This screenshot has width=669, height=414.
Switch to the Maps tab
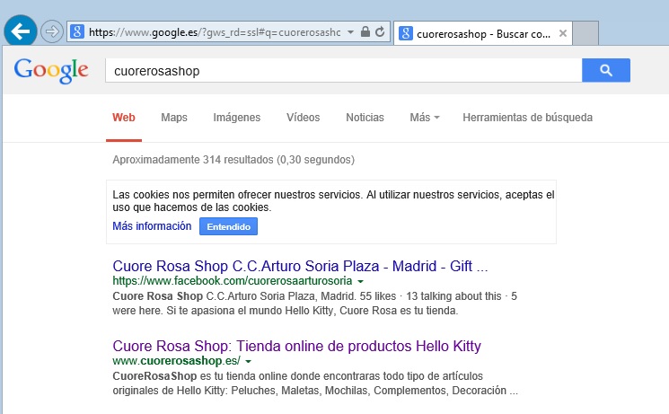(174, 118)
